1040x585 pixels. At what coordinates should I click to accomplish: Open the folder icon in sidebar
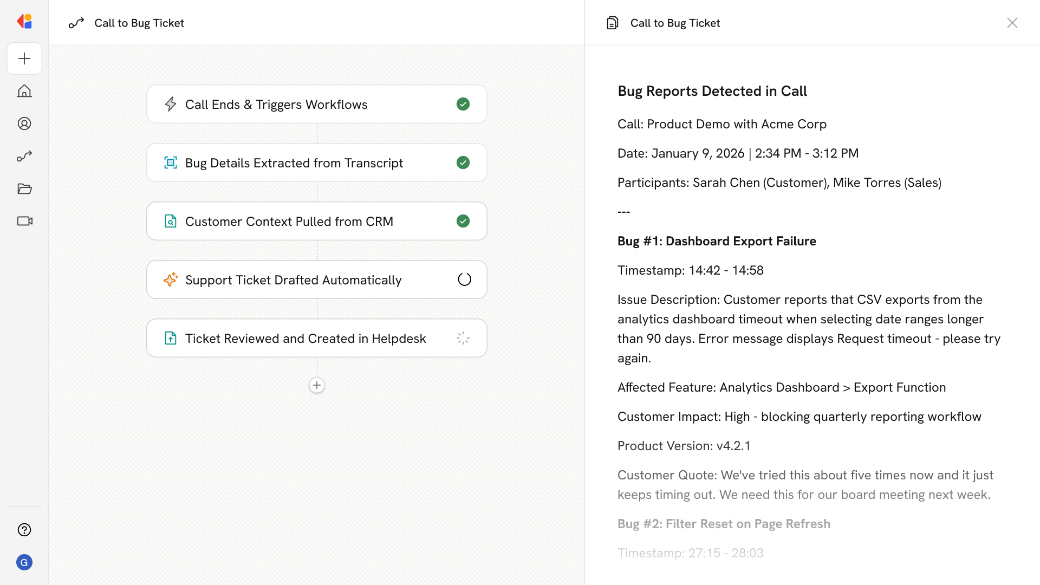(x=24, y=188)
